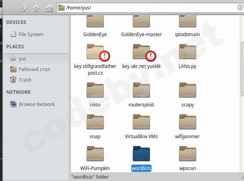Select the key ukr.net yusklk folder icon
The width and height of the screenshot is (244, 181).
pos(141,52)
